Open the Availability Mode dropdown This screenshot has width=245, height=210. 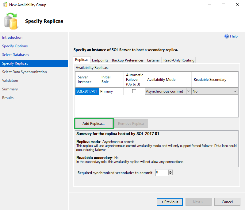point(189,91)
